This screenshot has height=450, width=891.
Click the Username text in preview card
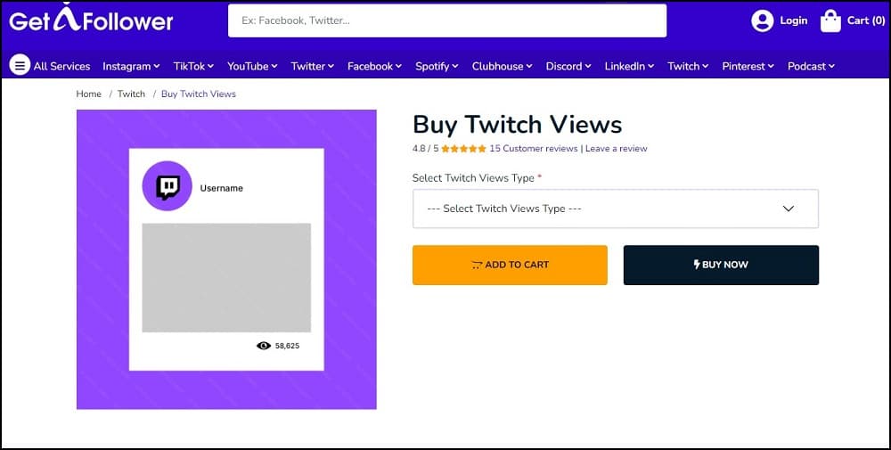coord(222,188)
